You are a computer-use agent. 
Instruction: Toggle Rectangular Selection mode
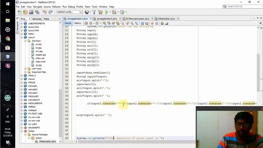tap(122, 23)
